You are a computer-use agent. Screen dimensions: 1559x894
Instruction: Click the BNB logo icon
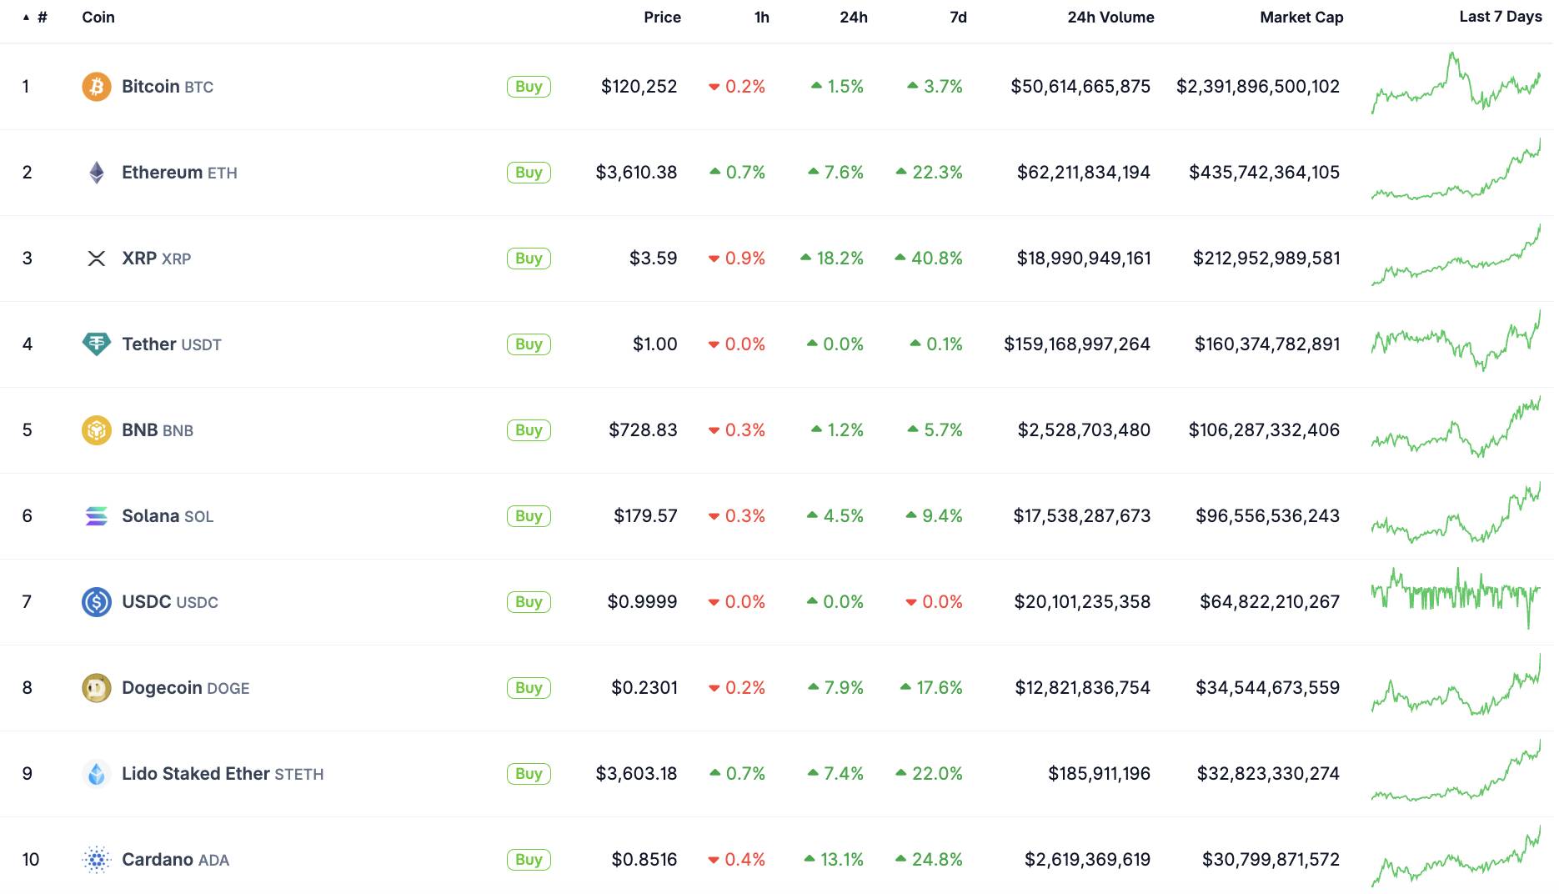tap(97, 430)
